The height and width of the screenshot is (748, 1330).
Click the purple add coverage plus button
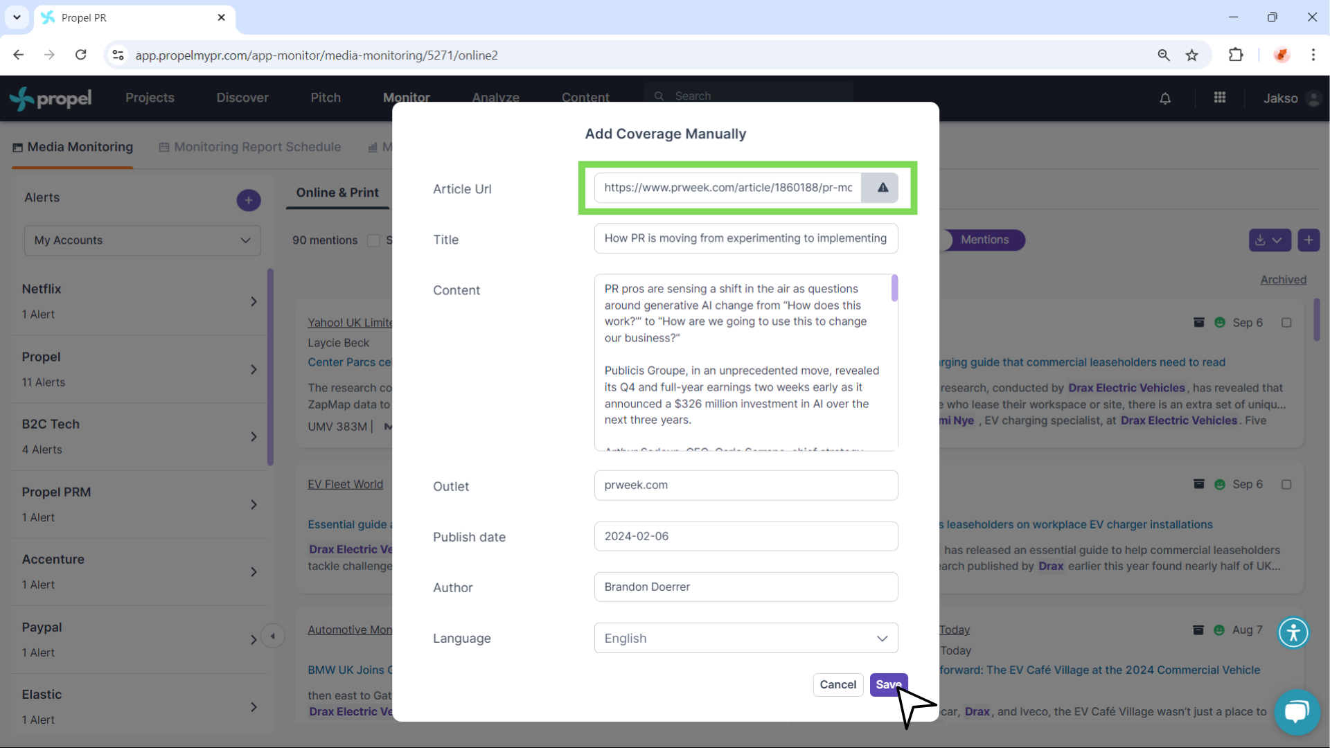1309,240
